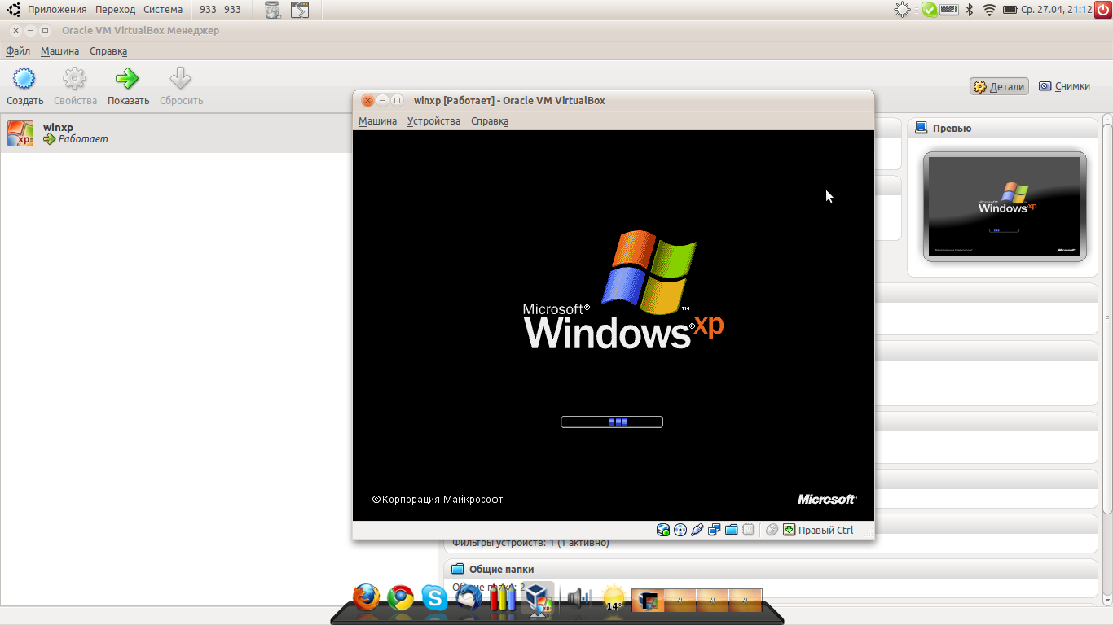
Task: Click the host key arrow indicator icon
Action: [x=789, y=530]
